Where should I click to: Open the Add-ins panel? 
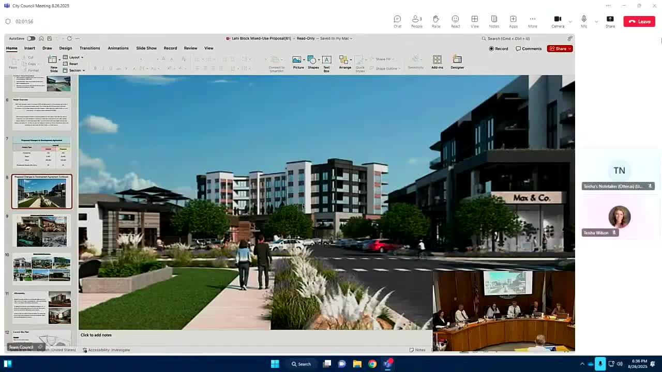point(437,62)
